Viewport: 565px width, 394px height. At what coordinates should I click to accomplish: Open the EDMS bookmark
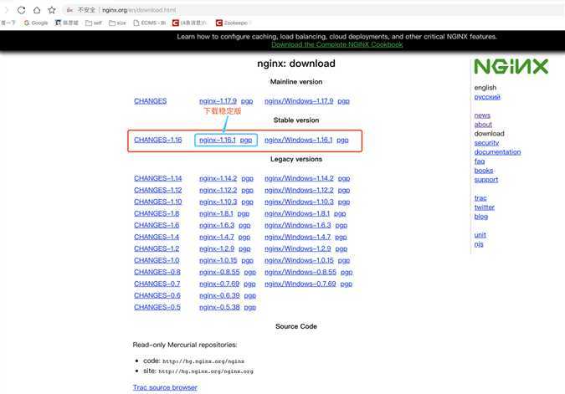click(x=149, y=23)
